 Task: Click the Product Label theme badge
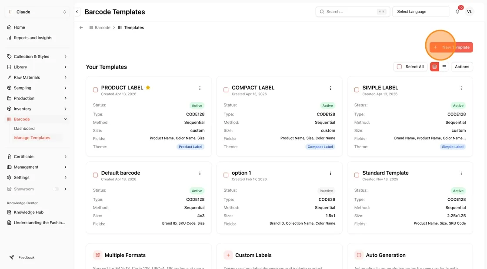(x=190, y=147)
